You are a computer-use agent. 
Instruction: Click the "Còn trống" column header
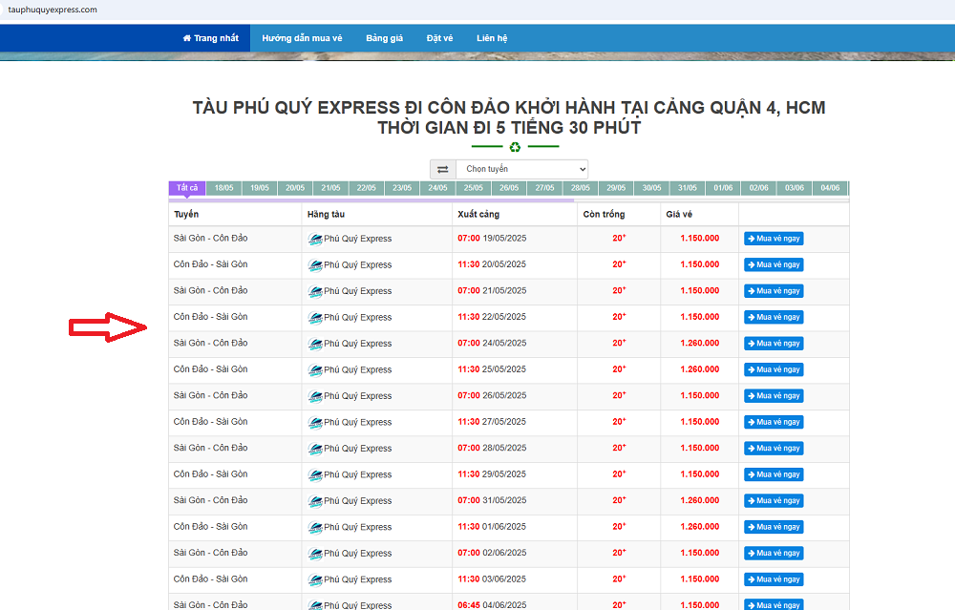click(604, 214)
